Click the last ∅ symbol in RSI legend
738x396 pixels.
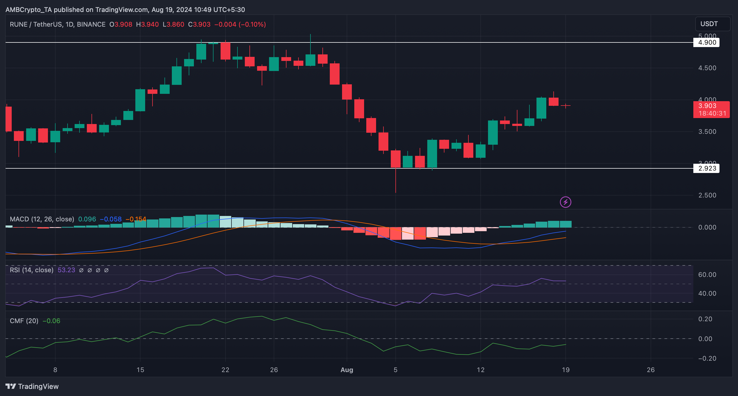pyautogui.click(x=106, y=270)
